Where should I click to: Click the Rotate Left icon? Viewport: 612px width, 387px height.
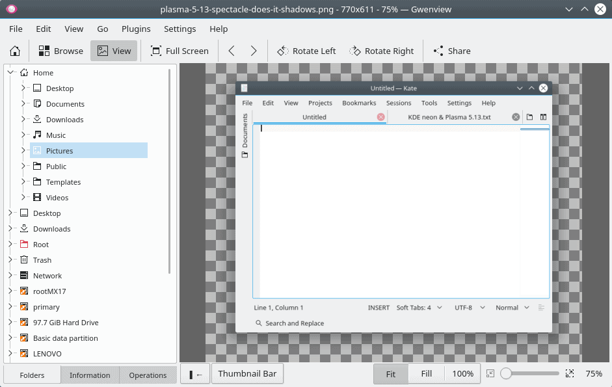pos(283,51)
